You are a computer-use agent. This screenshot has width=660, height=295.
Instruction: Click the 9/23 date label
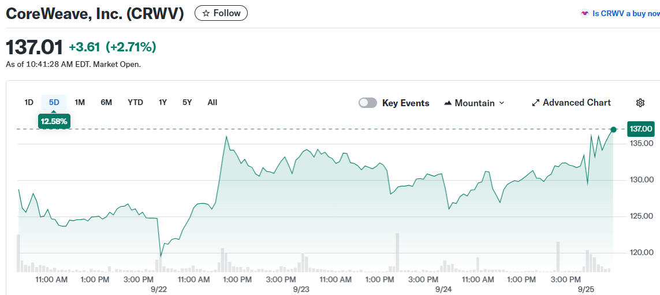click(301, 290)
